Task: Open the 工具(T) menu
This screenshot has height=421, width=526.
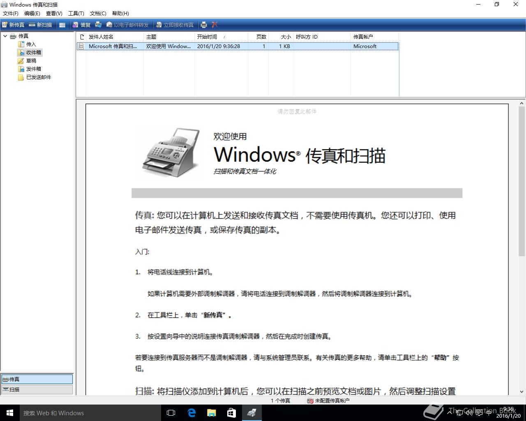Action: point(76,13)
